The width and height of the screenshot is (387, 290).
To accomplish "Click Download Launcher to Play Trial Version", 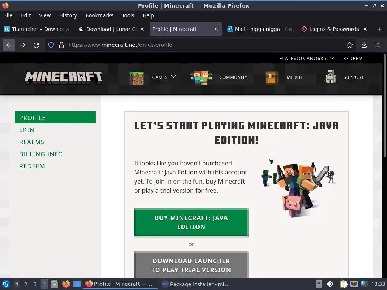I will 191,265.
